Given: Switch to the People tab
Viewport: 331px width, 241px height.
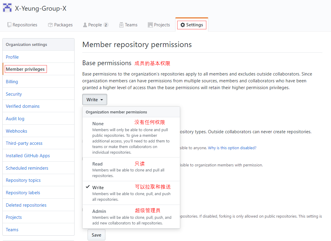Looking at the screenshot, I should pos(96,25).
